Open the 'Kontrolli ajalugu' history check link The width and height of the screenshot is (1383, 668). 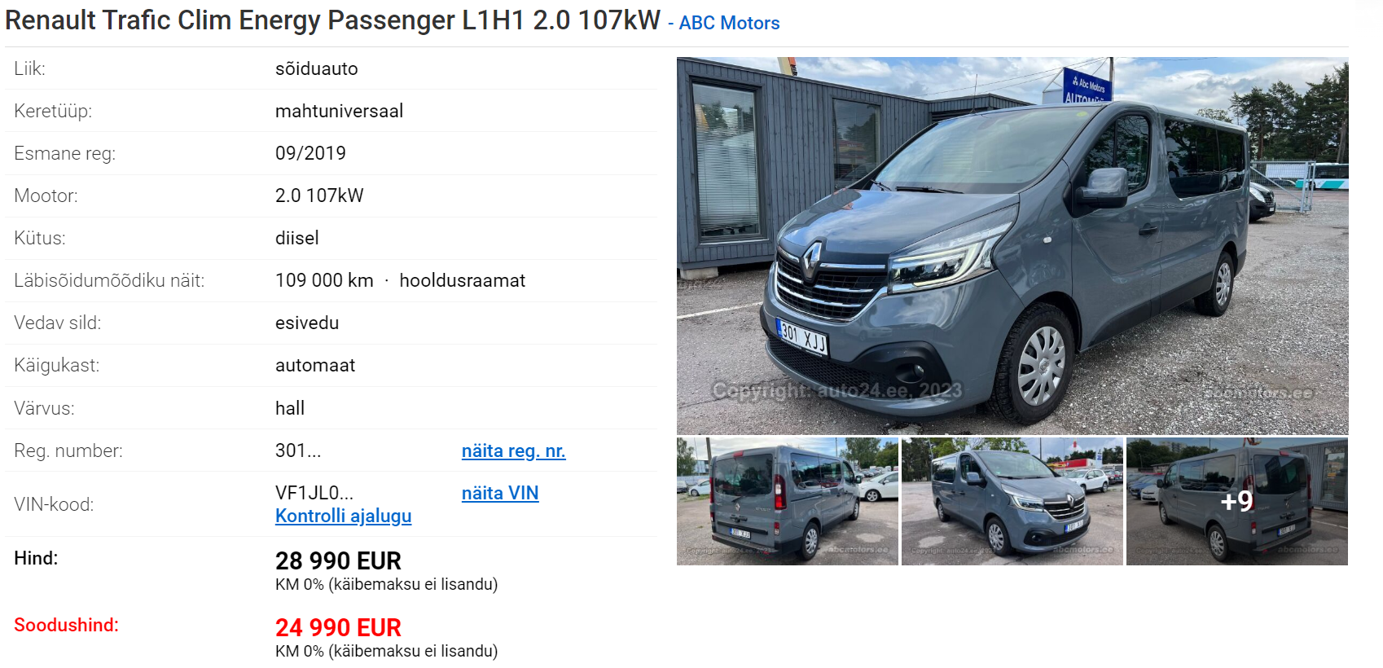[x=343, y=516]
